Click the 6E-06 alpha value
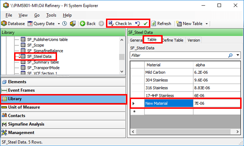The width and height of the screenshot is (244, 146). pos(199,95)
